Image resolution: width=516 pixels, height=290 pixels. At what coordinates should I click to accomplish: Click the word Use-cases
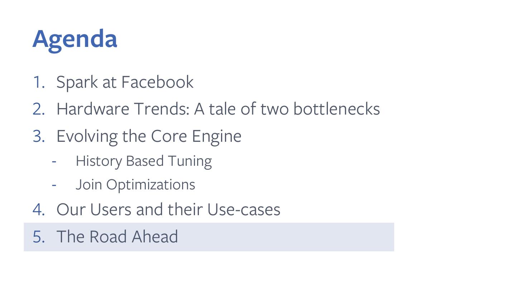click(x=244, y=209)
